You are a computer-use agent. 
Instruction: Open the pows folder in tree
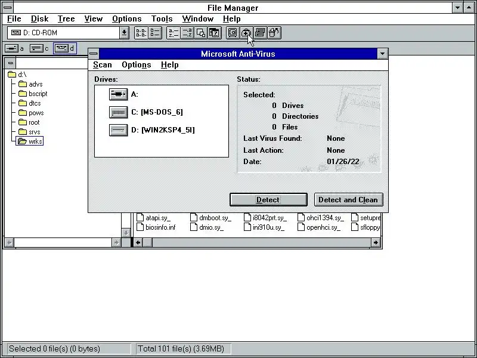coord(31,113)
